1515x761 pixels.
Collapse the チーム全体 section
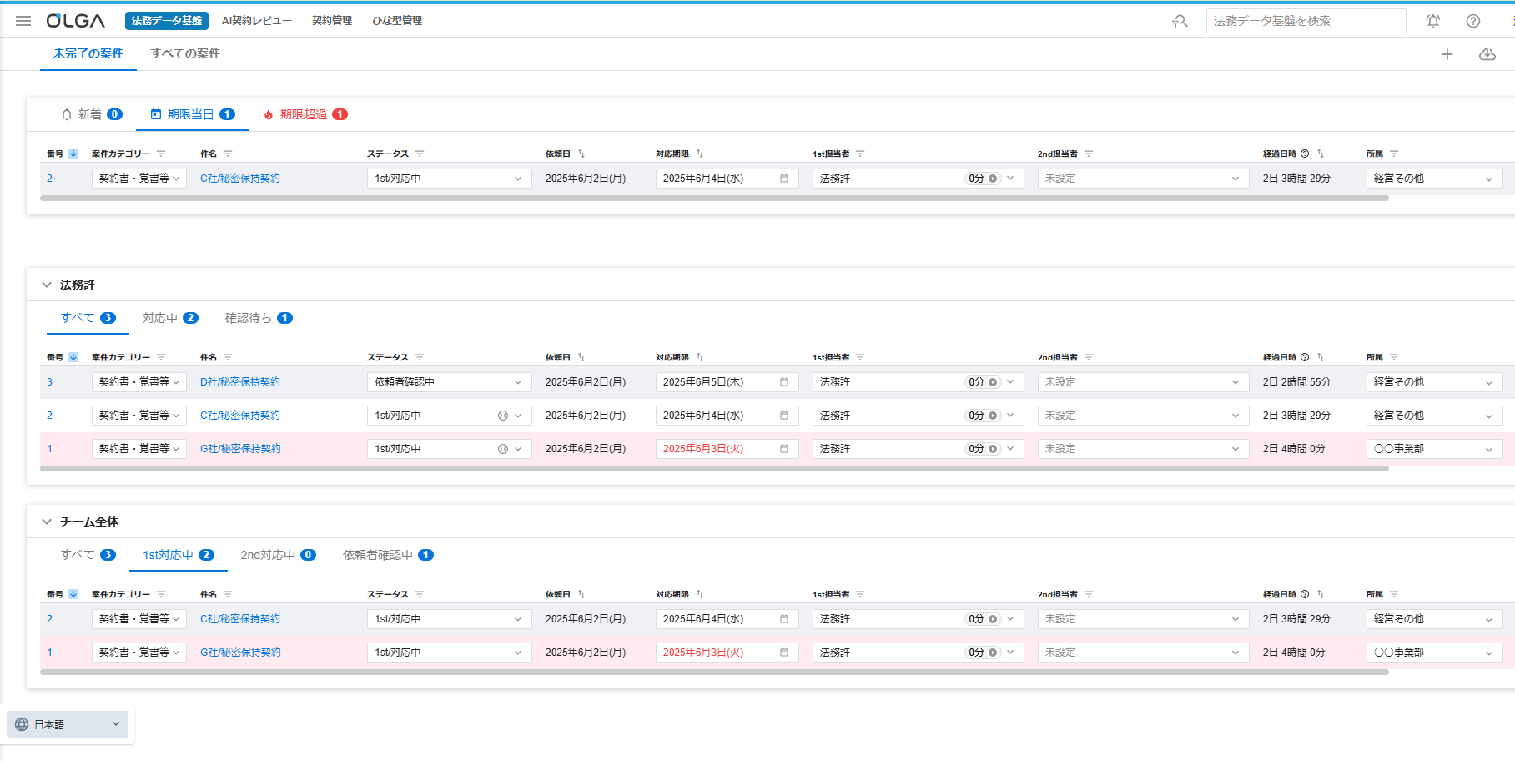click(47, 522)
